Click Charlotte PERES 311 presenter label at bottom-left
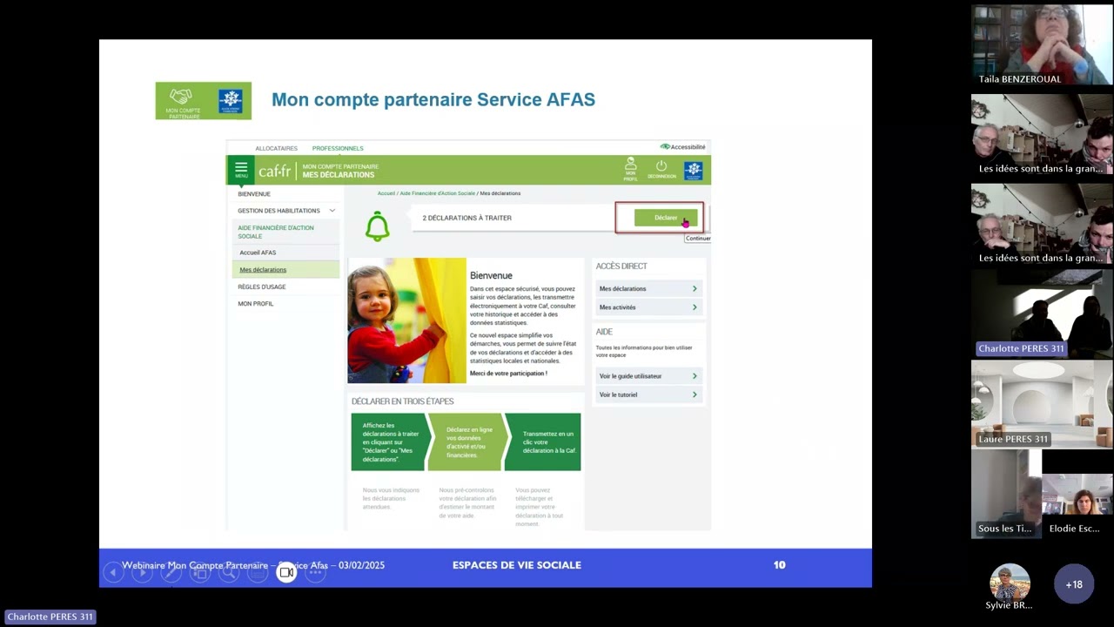The image size is (1114, 627). (50, 617)
